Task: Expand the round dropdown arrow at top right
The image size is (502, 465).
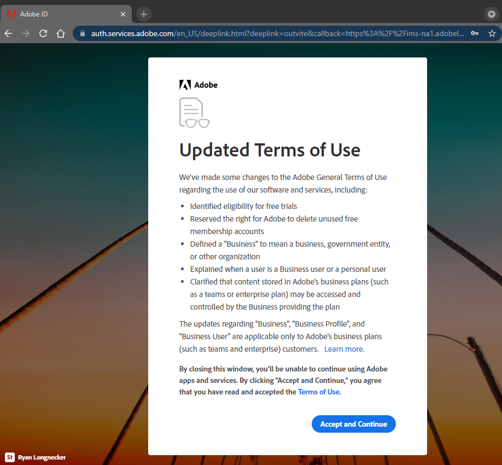Action: (491, 14)
